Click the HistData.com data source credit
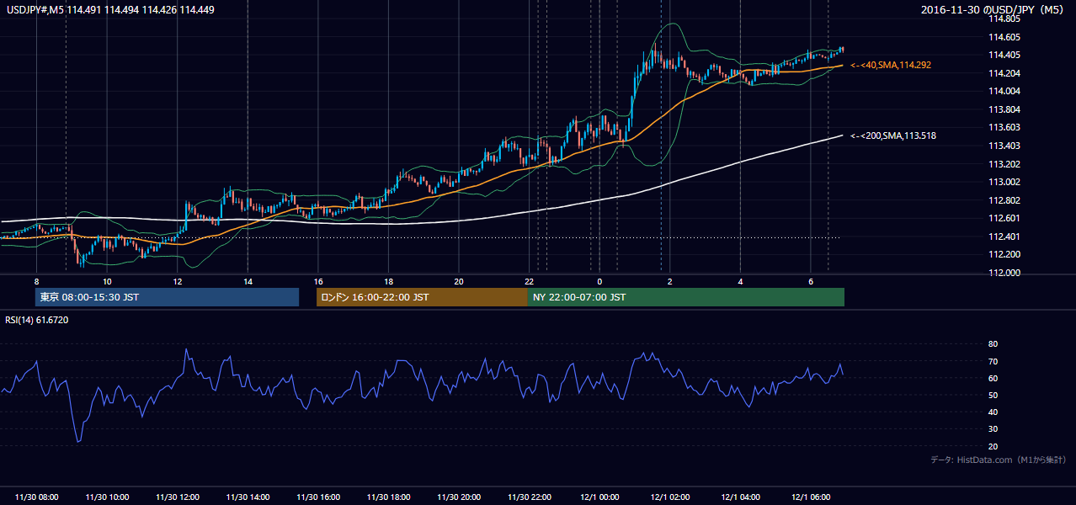The height and width of the screenshot is (505, 1076). click(x=999, y=460)
